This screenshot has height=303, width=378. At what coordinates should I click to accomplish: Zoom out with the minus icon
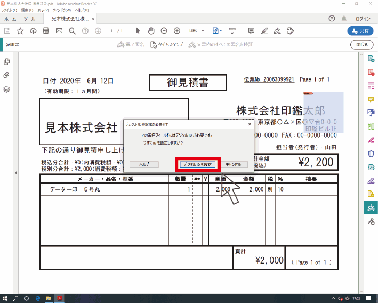coord(164,31)
